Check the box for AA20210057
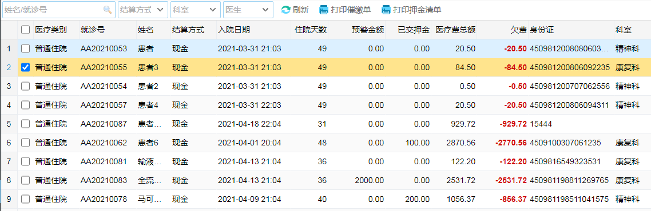Screen dimensions: 651x211 coord(25,105)
